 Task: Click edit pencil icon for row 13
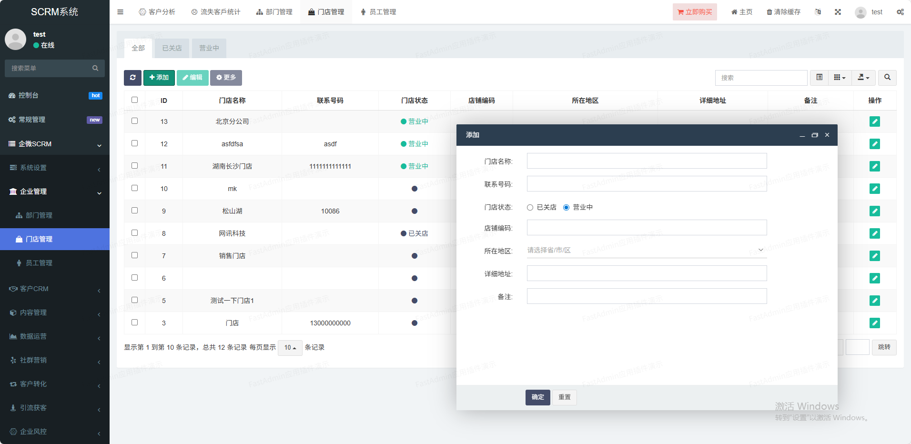pos(874,121)
